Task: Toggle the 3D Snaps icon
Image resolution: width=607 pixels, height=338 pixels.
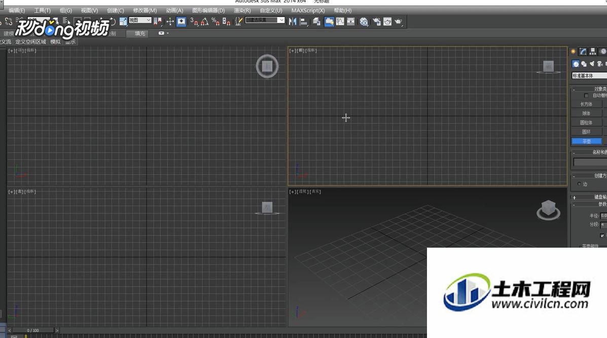Action: pyautogui.click(x=194, y=22)
